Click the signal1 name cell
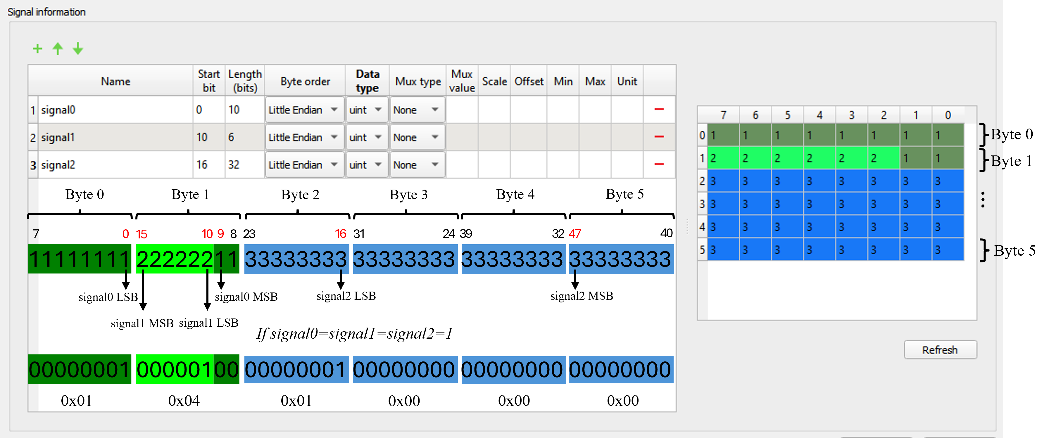The width and height of the screenshot is (1049, 438). point(115,138)
